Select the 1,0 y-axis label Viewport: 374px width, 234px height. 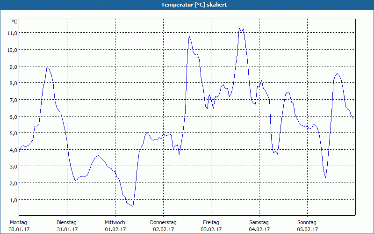(13, 200)
